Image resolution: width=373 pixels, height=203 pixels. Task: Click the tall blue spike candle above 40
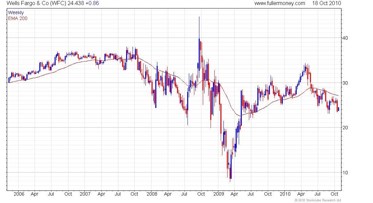tap(199, 46)
